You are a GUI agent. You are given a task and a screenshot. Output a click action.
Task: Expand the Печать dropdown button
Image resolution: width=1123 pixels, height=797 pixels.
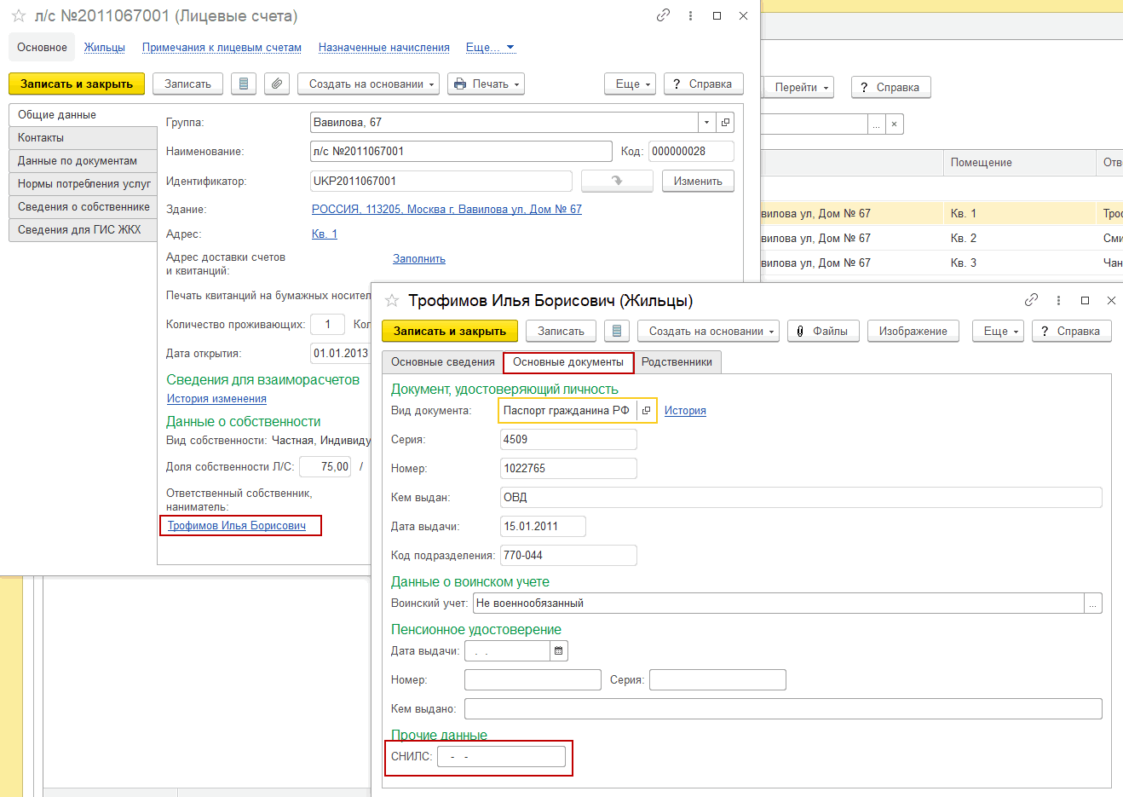486,84
